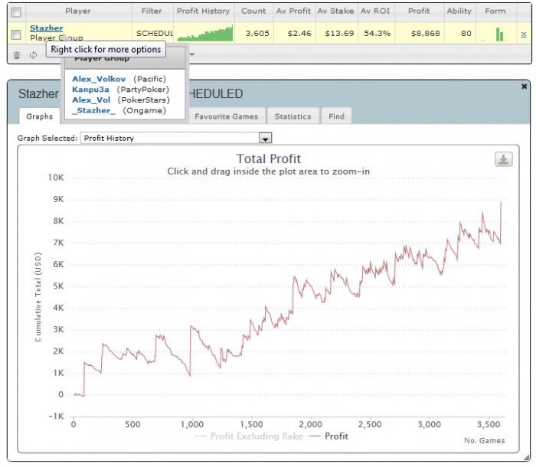Open the Profit History sparkline thumbnail
Screen dimensions: 536x467
pyautogui.click(x=204, y=34)
